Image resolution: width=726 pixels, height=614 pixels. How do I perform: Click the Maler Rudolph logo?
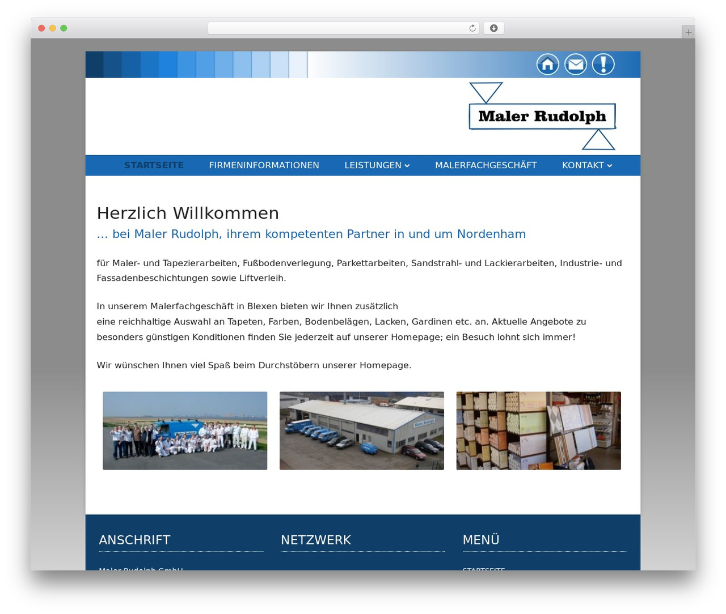[x=542, y=116]
